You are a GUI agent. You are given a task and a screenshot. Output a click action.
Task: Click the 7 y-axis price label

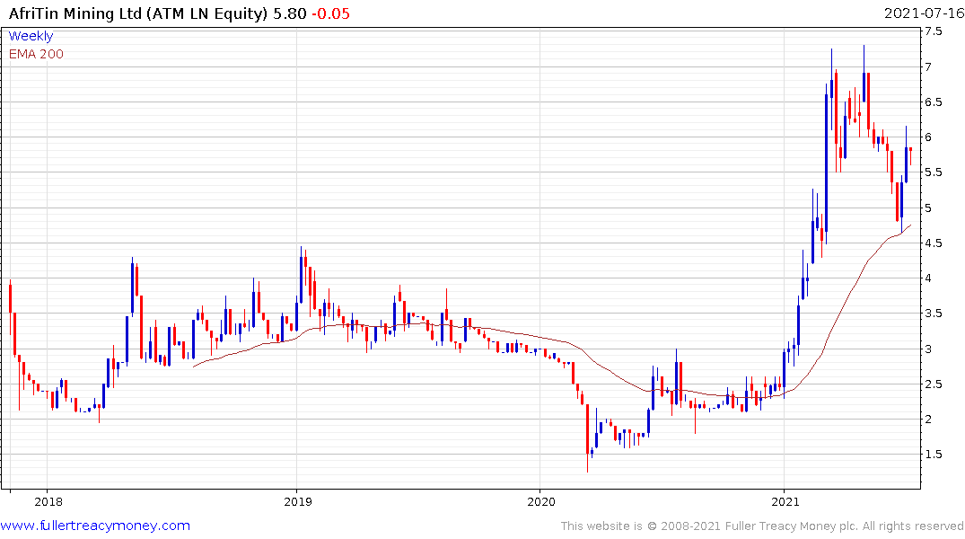(928, 66)
